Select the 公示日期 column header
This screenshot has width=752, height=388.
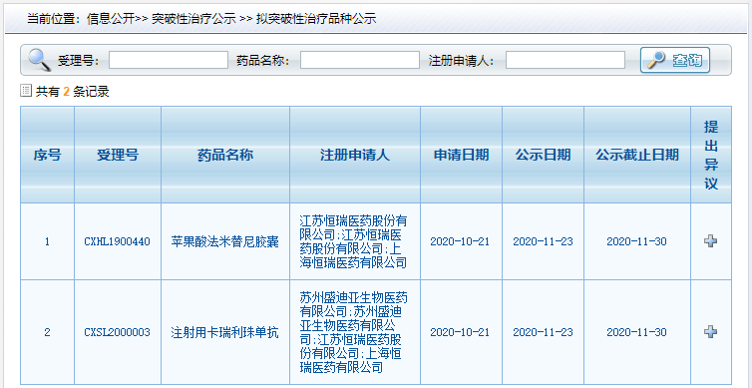click(543, 155)
